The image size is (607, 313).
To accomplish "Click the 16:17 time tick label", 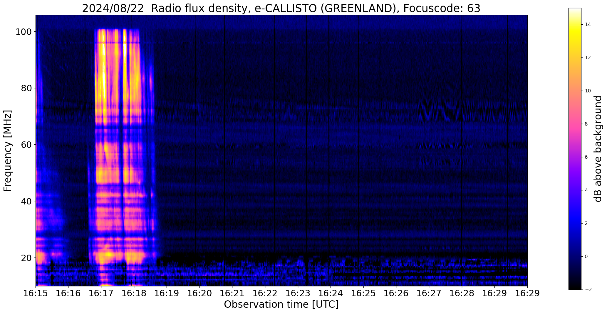I will coord(101,293).
